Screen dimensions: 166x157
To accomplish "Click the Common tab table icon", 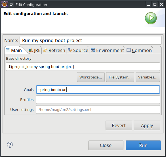I will point(129,50).
